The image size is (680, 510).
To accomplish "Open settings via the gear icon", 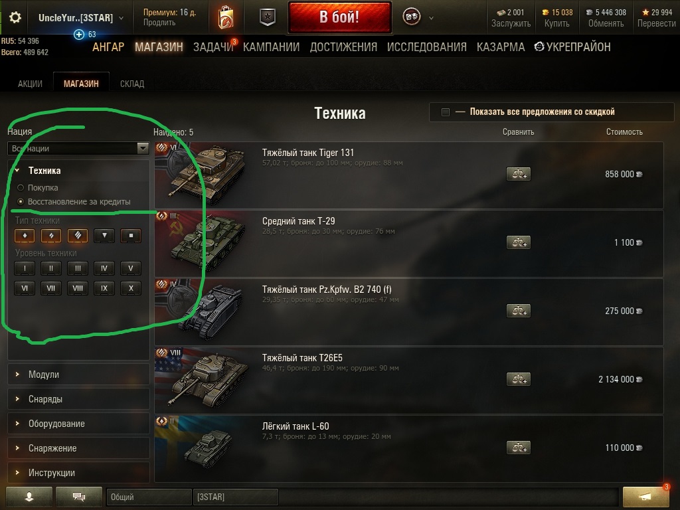I will point(15,17).
